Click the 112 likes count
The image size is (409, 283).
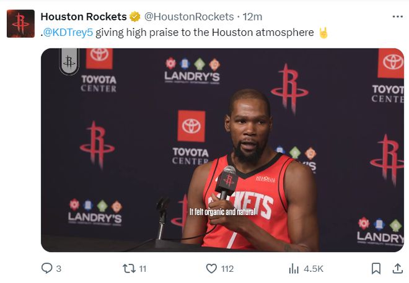coord(227,268)
